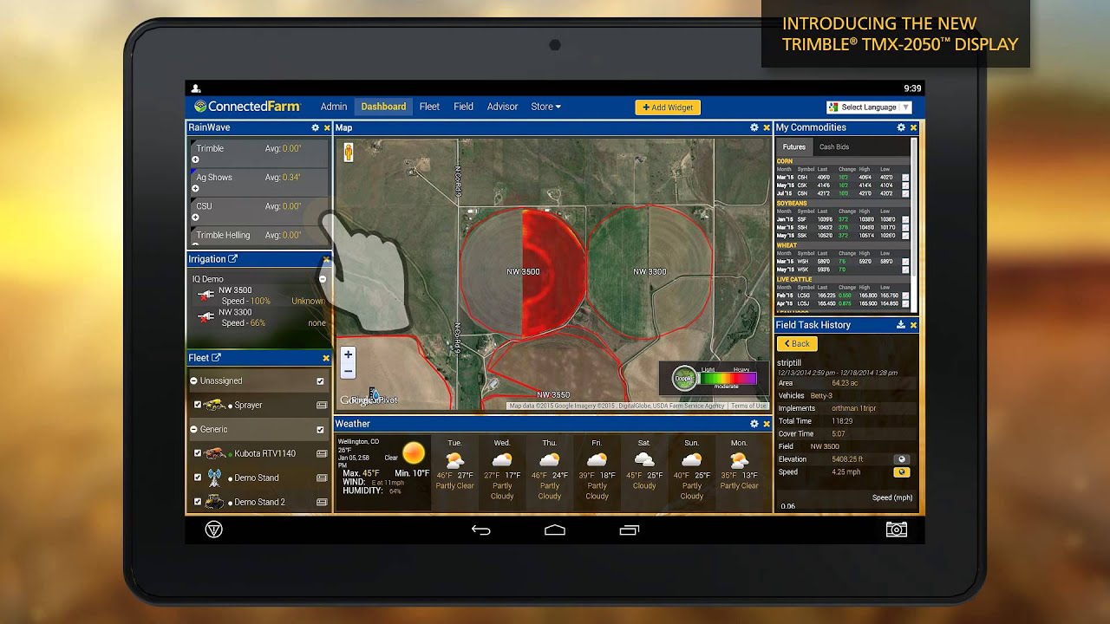Screen dimensions: 1110x624
Task: Close the Field Task History widget
Action: 913,325
